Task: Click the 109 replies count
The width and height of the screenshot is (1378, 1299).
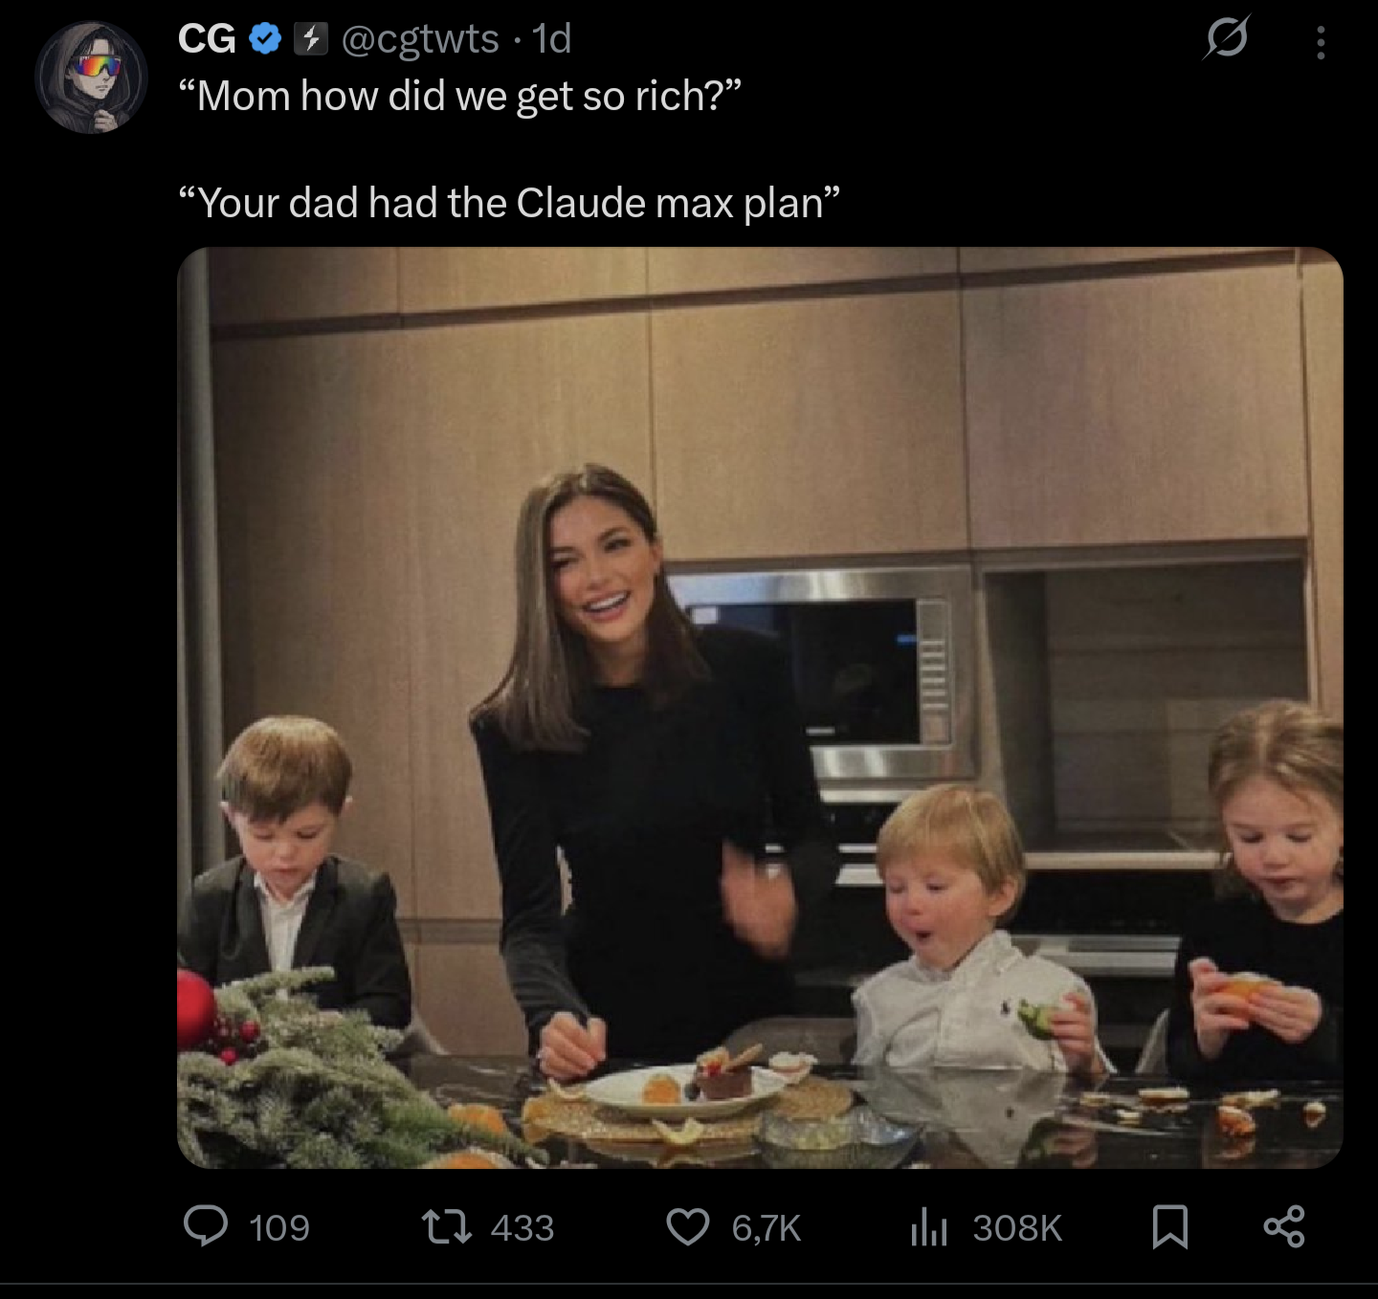Action: coord(279,1227)
